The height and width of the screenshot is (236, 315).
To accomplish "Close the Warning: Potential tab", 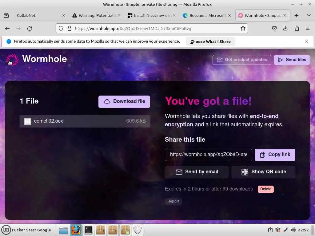I will tap(119, 15).
